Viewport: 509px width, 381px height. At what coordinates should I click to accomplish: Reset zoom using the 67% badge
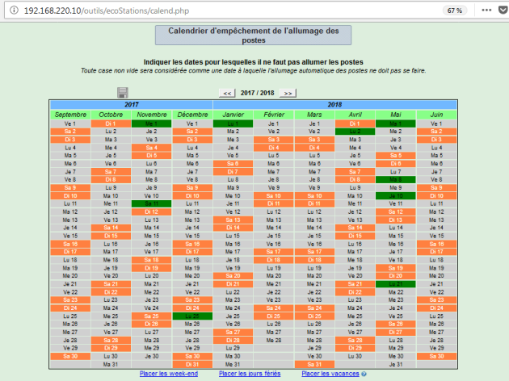coord(454,10)
